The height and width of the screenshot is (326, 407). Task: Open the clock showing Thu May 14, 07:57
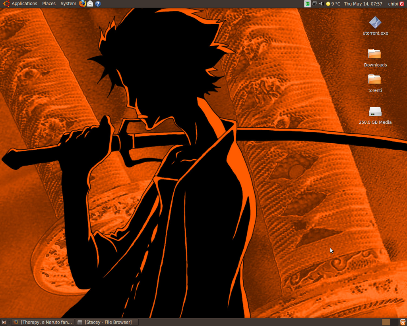pos(363,4)
